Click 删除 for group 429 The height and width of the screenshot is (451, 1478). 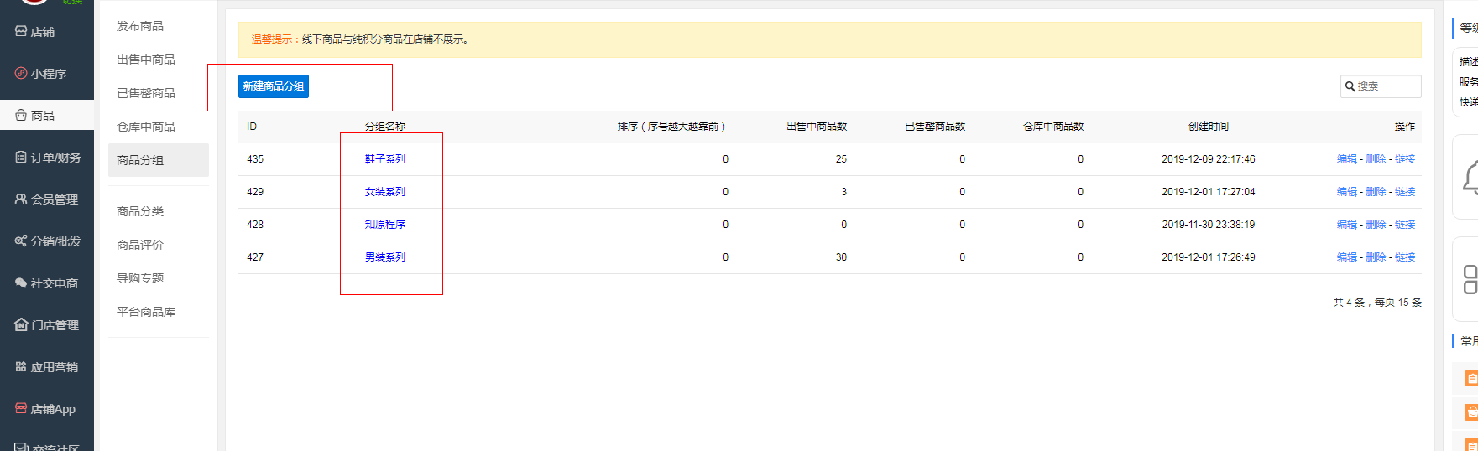1376,192
